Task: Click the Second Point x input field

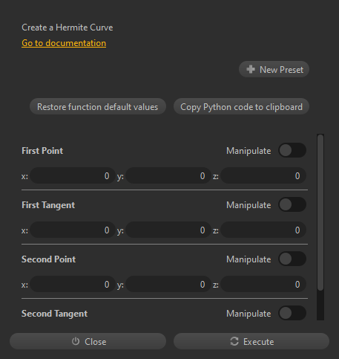Action: (x=73, y=284)
